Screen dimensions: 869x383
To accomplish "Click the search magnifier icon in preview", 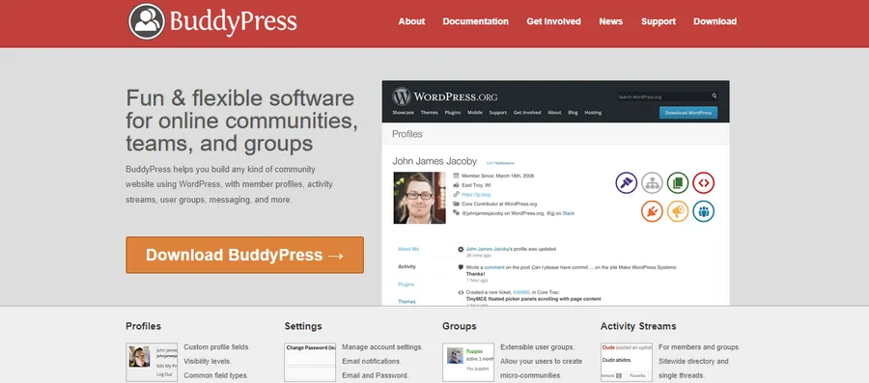I will pos(715,96).
